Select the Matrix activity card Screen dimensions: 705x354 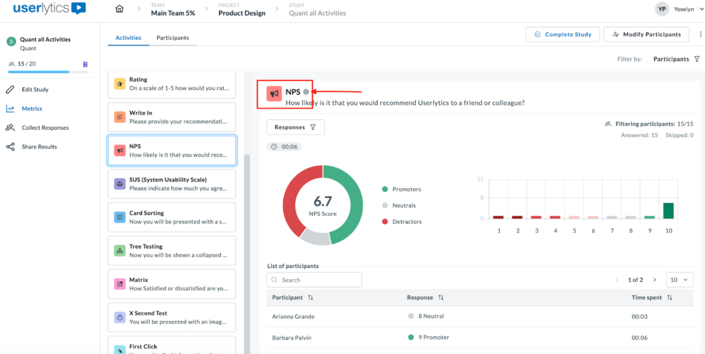pyautogui.click(x=171, y=284)
